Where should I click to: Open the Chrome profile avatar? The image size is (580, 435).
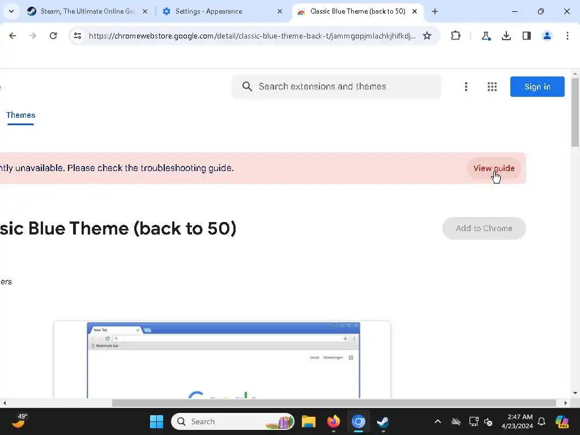547,36
